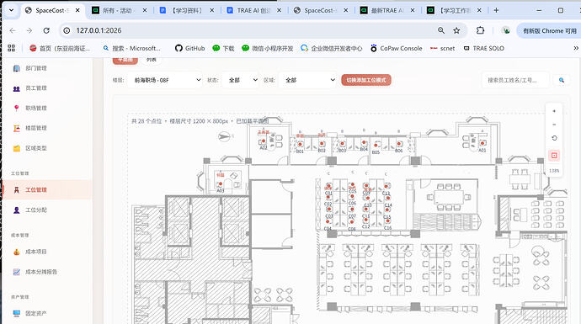Select seat marker B03 on floor plan
This screenshot has height=324, width=581.
pos(342,143)
